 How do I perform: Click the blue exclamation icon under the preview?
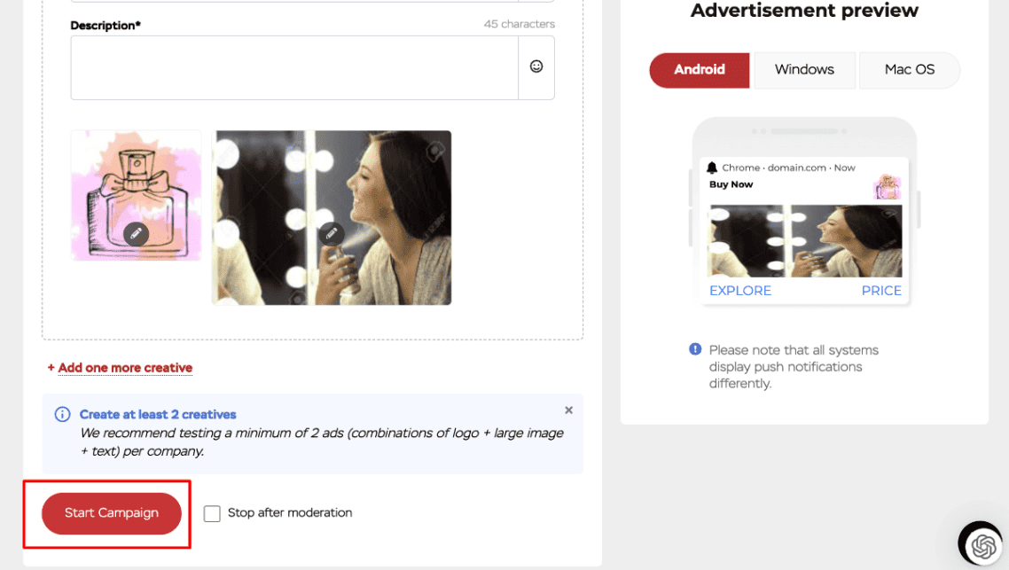coord(695,350)
